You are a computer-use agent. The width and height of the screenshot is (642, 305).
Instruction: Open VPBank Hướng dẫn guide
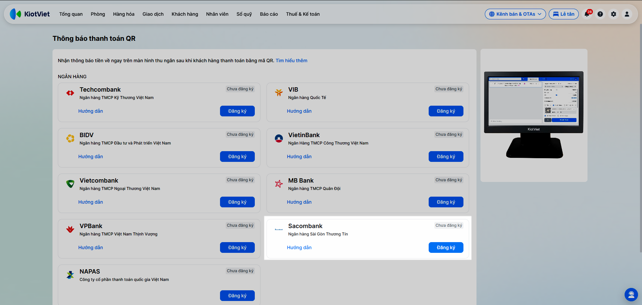click(91, 247)
